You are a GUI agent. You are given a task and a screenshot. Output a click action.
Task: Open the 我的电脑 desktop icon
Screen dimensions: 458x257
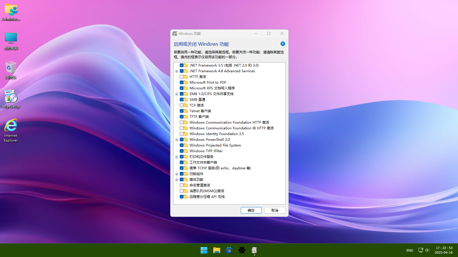click(11, 41)
